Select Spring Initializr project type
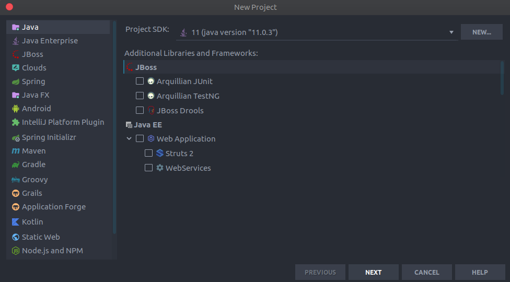This screenshot has height=282, width=510. point(58,137)
